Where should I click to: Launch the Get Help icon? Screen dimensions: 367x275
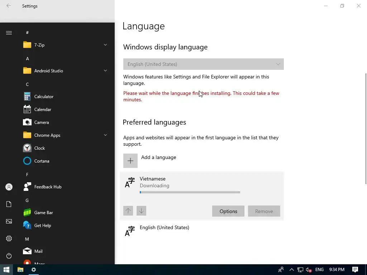click(x=27, y=226)
